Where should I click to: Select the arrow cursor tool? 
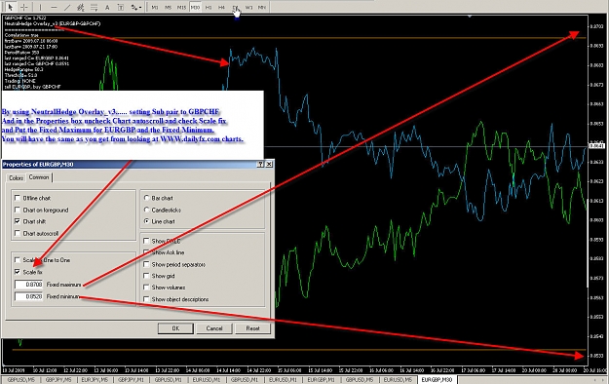tap(11, 7)
